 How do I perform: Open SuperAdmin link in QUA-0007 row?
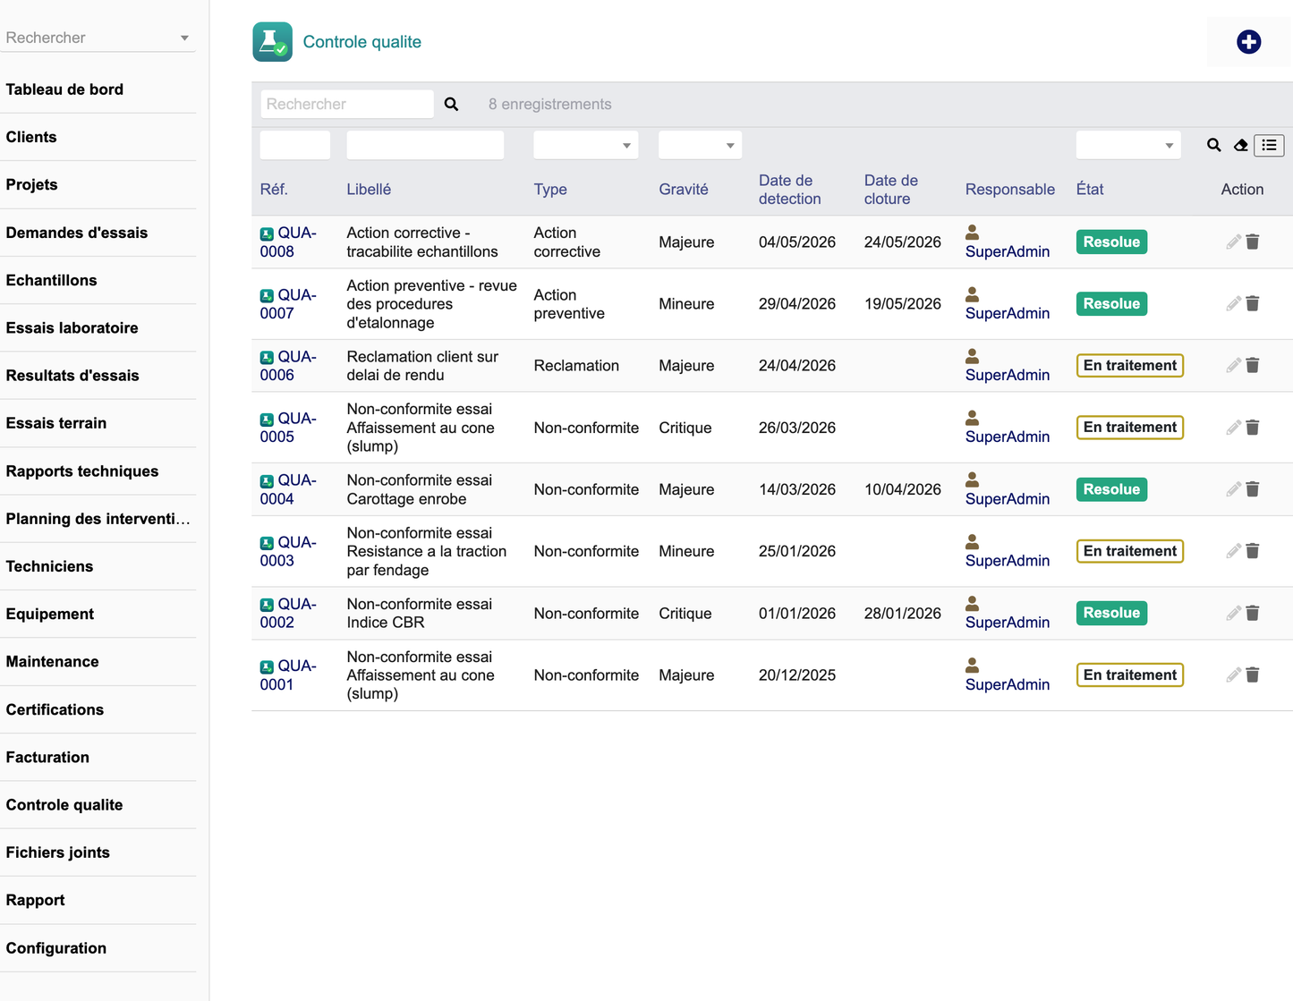(1008, 313)
